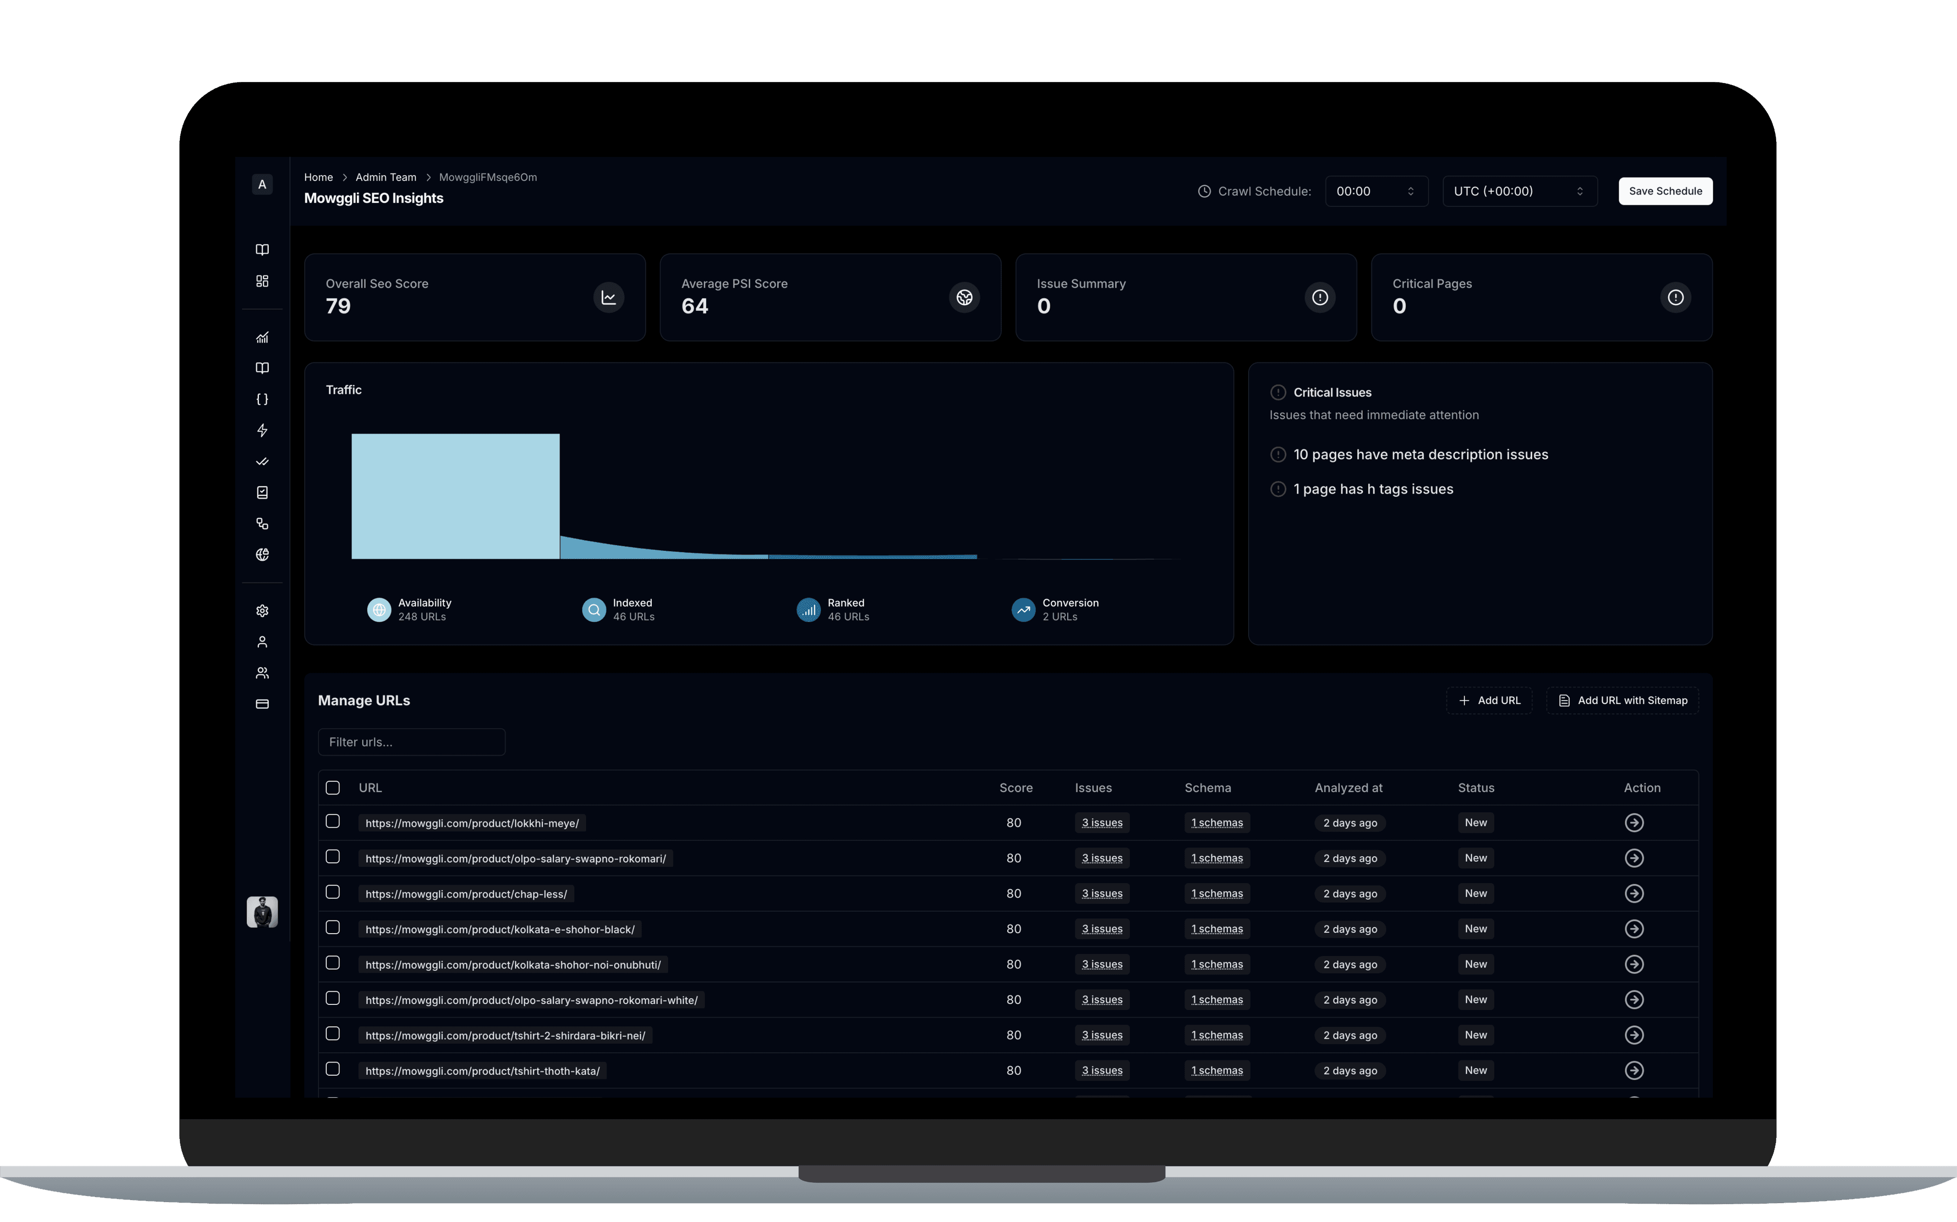Screen dimensions: 1957x1222
Task: Open action arrow for kolkata-e-shohor-black row
Action: 1634,928
